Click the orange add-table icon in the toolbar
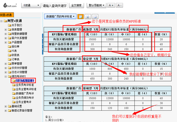The image size is (177, 122). pyautogui.click(x=80, y=17)
